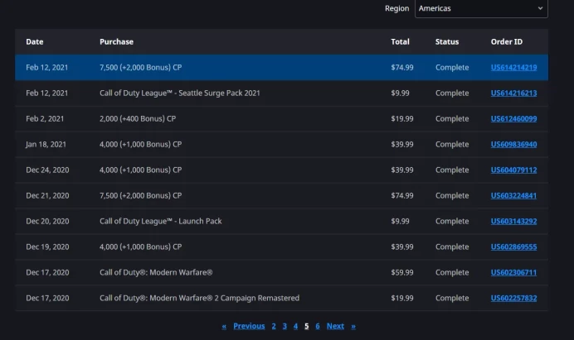Click the $74.99 total in highlighted row
The height and width of the screenshot is (340, 574).
coord(402,68)
